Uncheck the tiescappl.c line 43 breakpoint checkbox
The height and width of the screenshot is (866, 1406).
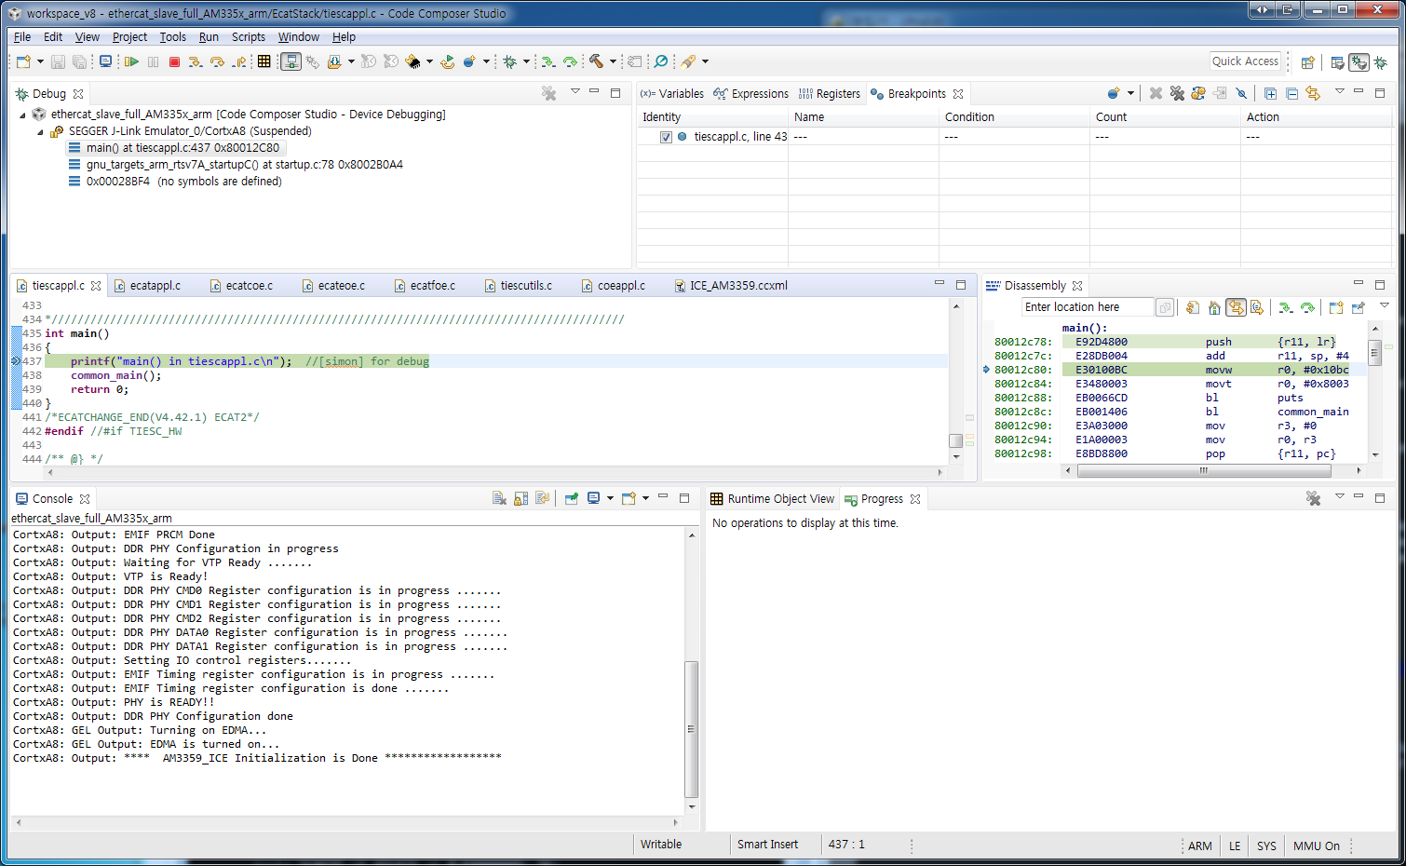point(666,137)
